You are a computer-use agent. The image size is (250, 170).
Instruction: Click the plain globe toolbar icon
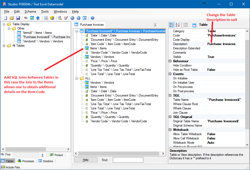[x=72, y=18]
